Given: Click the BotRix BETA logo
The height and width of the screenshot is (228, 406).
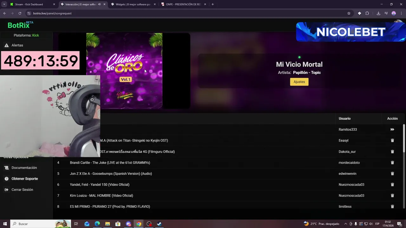Looking at the screenshot, I should pyautogui.click(x=20, y=25).
